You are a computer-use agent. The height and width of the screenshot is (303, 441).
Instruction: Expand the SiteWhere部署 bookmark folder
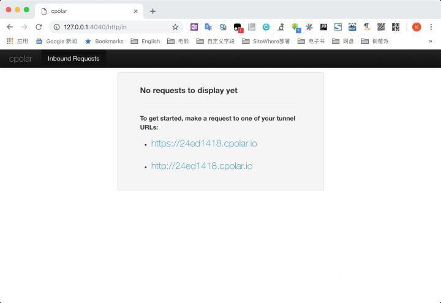pos(266,42)
